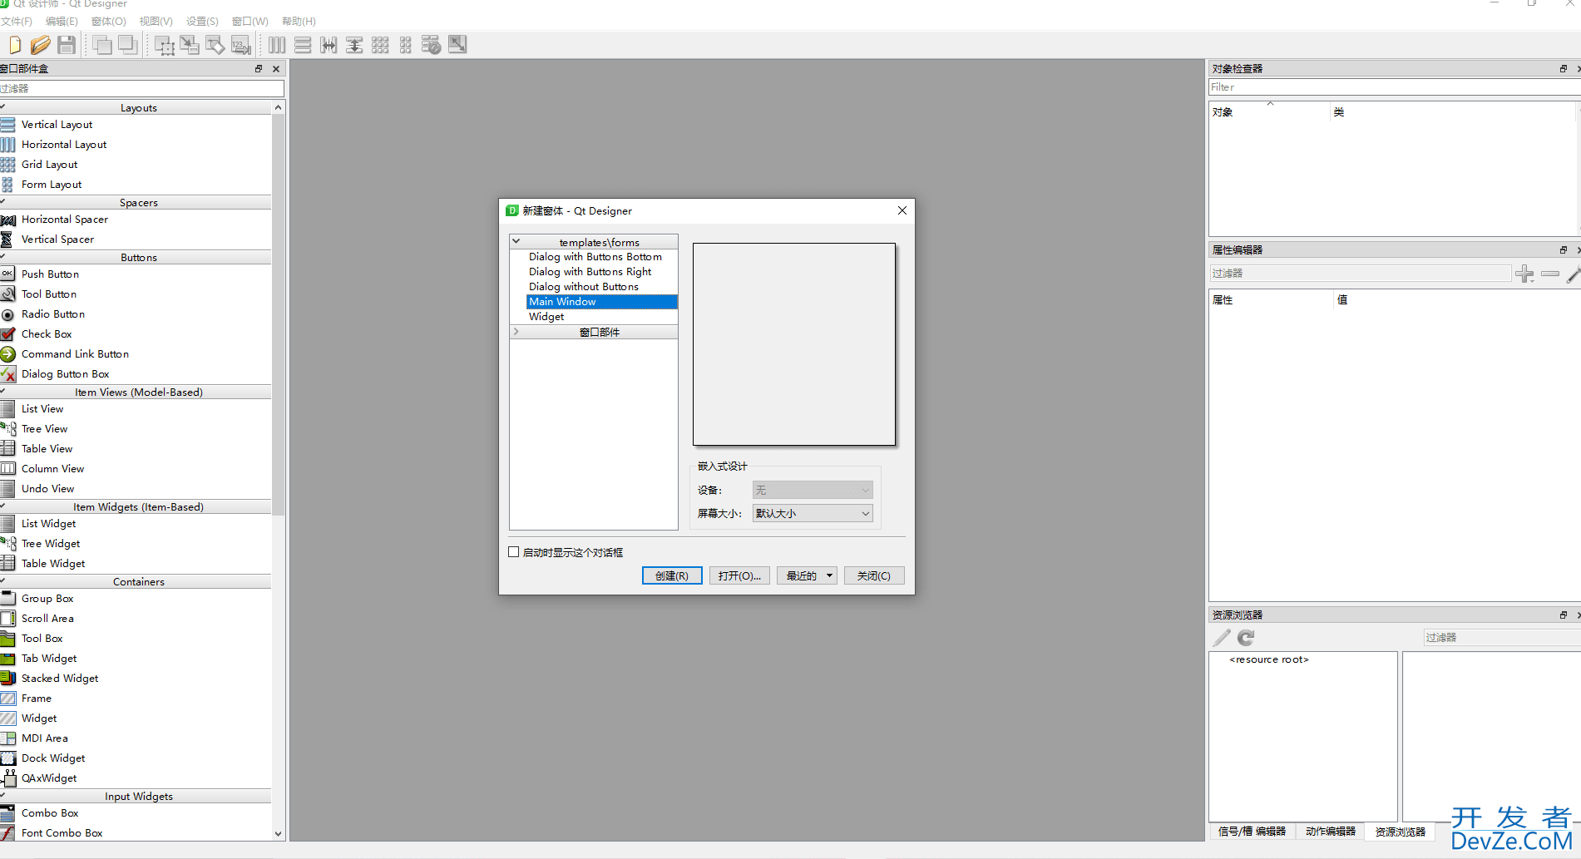Click the Break Layout toolbar icon
1581x859 pixels.
(431, 45)
